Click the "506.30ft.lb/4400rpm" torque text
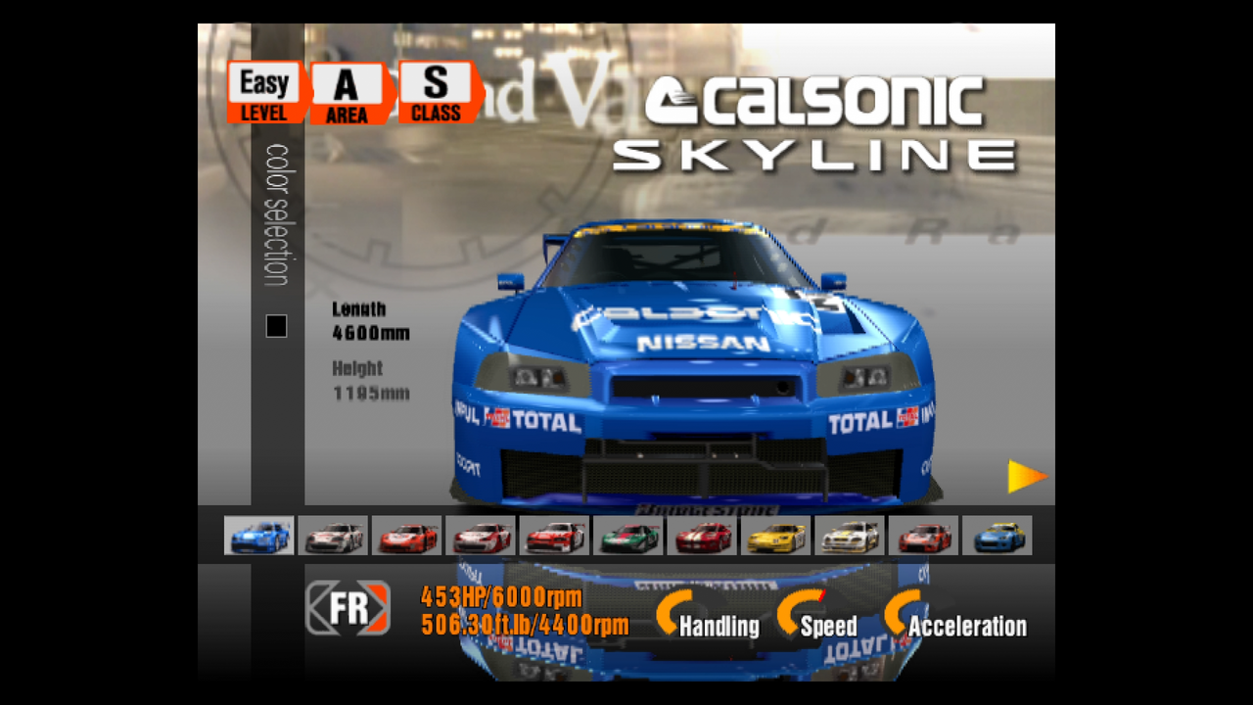Viewport: 1253px width, 705px height. tap(525, 625)
